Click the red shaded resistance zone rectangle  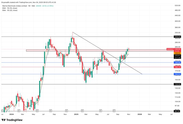coord(100,51)
